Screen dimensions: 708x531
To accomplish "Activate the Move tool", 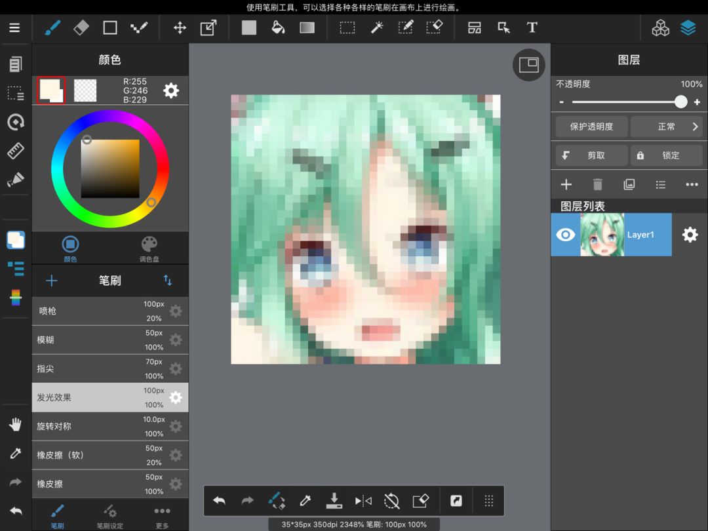I will 179,28.
